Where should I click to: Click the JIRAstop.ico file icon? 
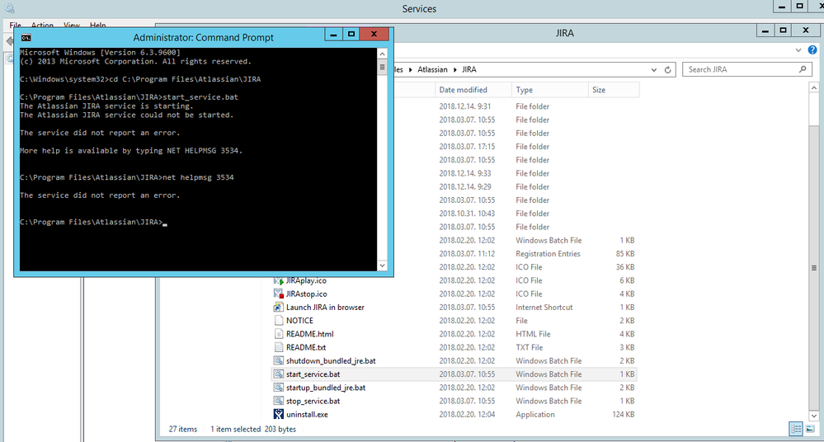[279, 294]
